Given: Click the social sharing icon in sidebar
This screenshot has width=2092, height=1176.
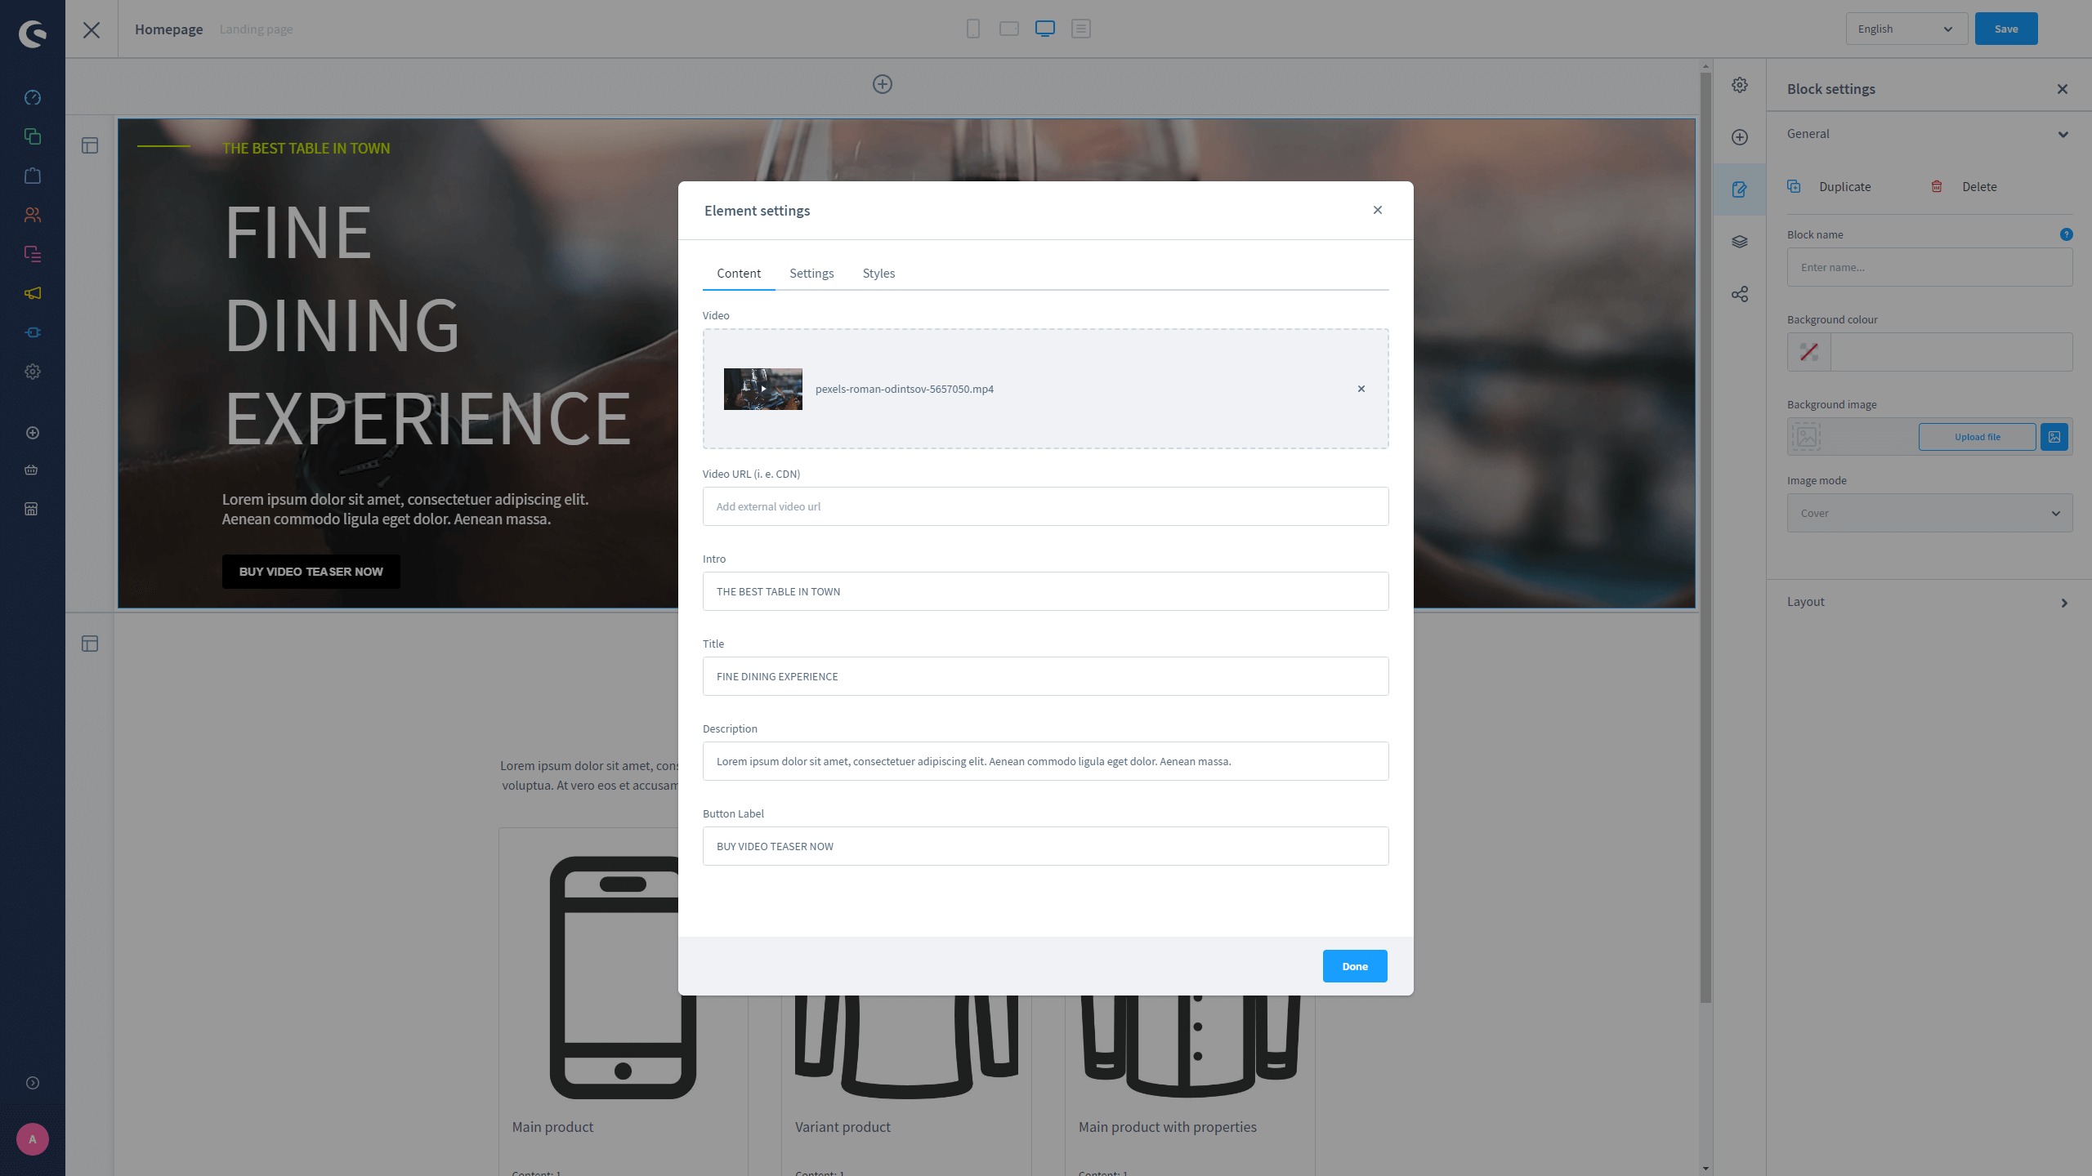Looking at the screenshot, I should point(1740,293).
